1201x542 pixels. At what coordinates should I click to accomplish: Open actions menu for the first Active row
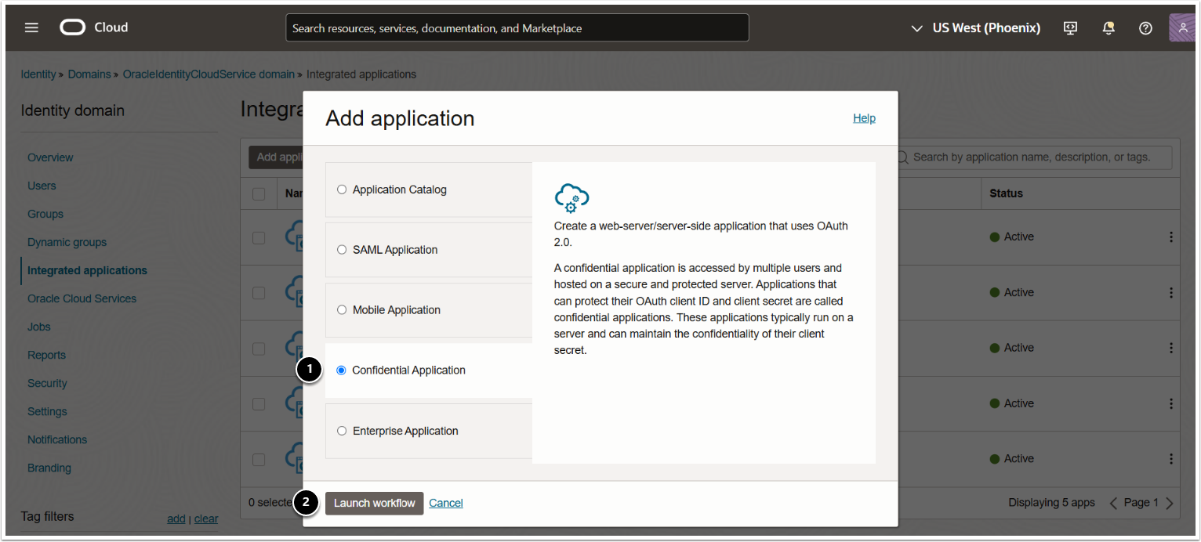click(x=1171, y=237)
